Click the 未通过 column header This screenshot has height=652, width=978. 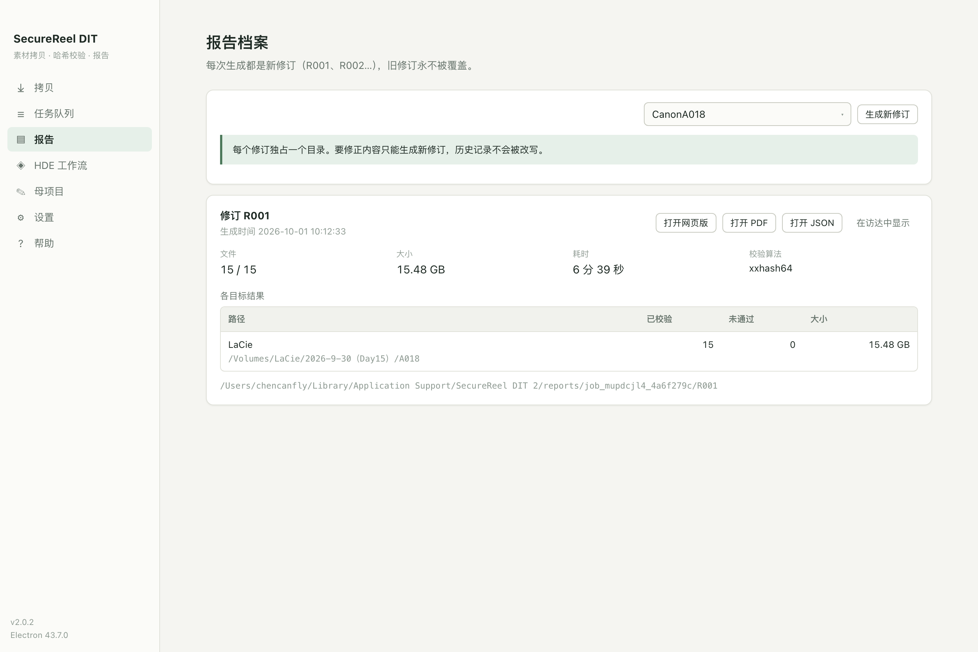[741, 319]
